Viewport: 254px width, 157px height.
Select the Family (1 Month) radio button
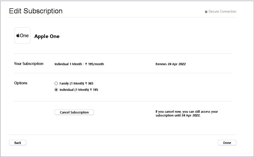56,84
